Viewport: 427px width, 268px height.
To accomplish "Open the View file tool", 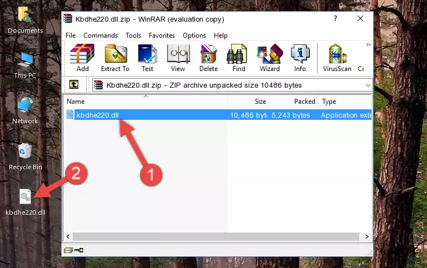I will (178, 58).
